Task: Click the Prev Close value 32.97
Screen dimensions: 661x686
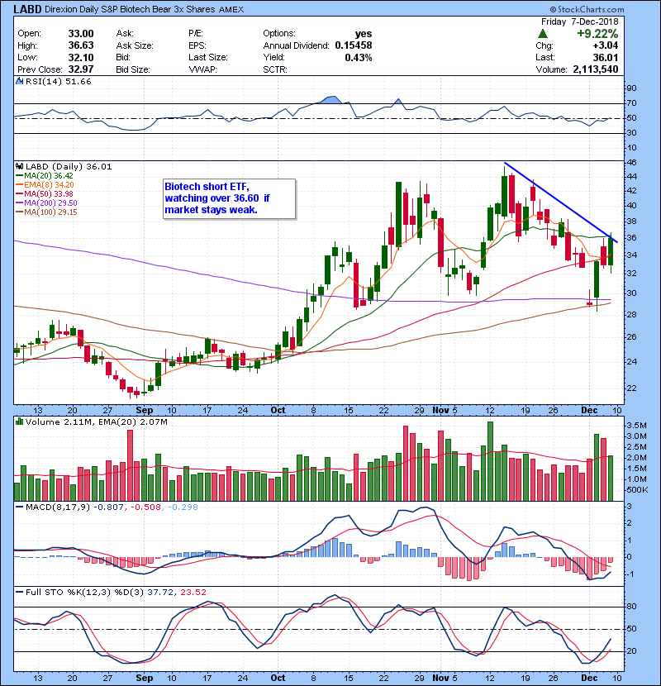Action: pyautogui.click(x=81, y=69)
